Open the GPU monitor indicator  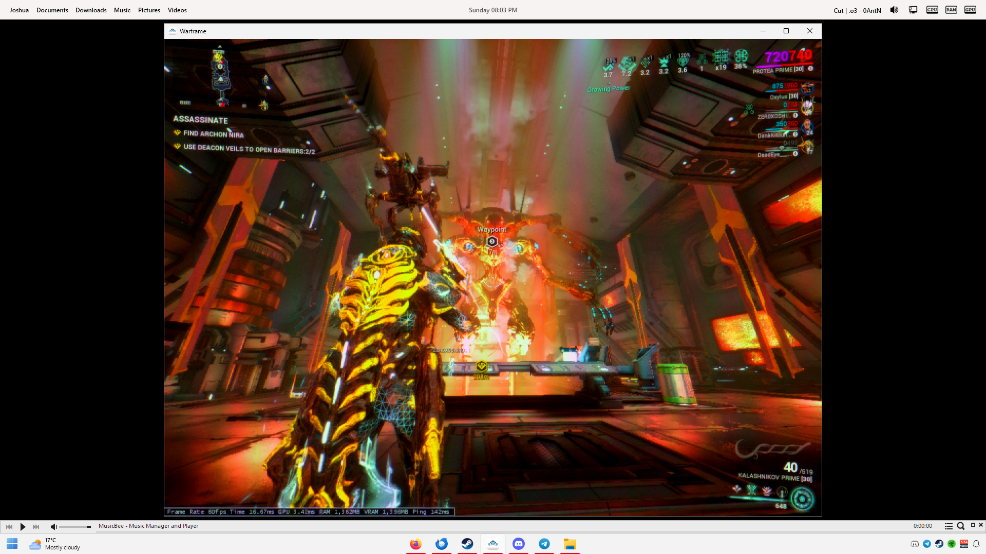970,10
